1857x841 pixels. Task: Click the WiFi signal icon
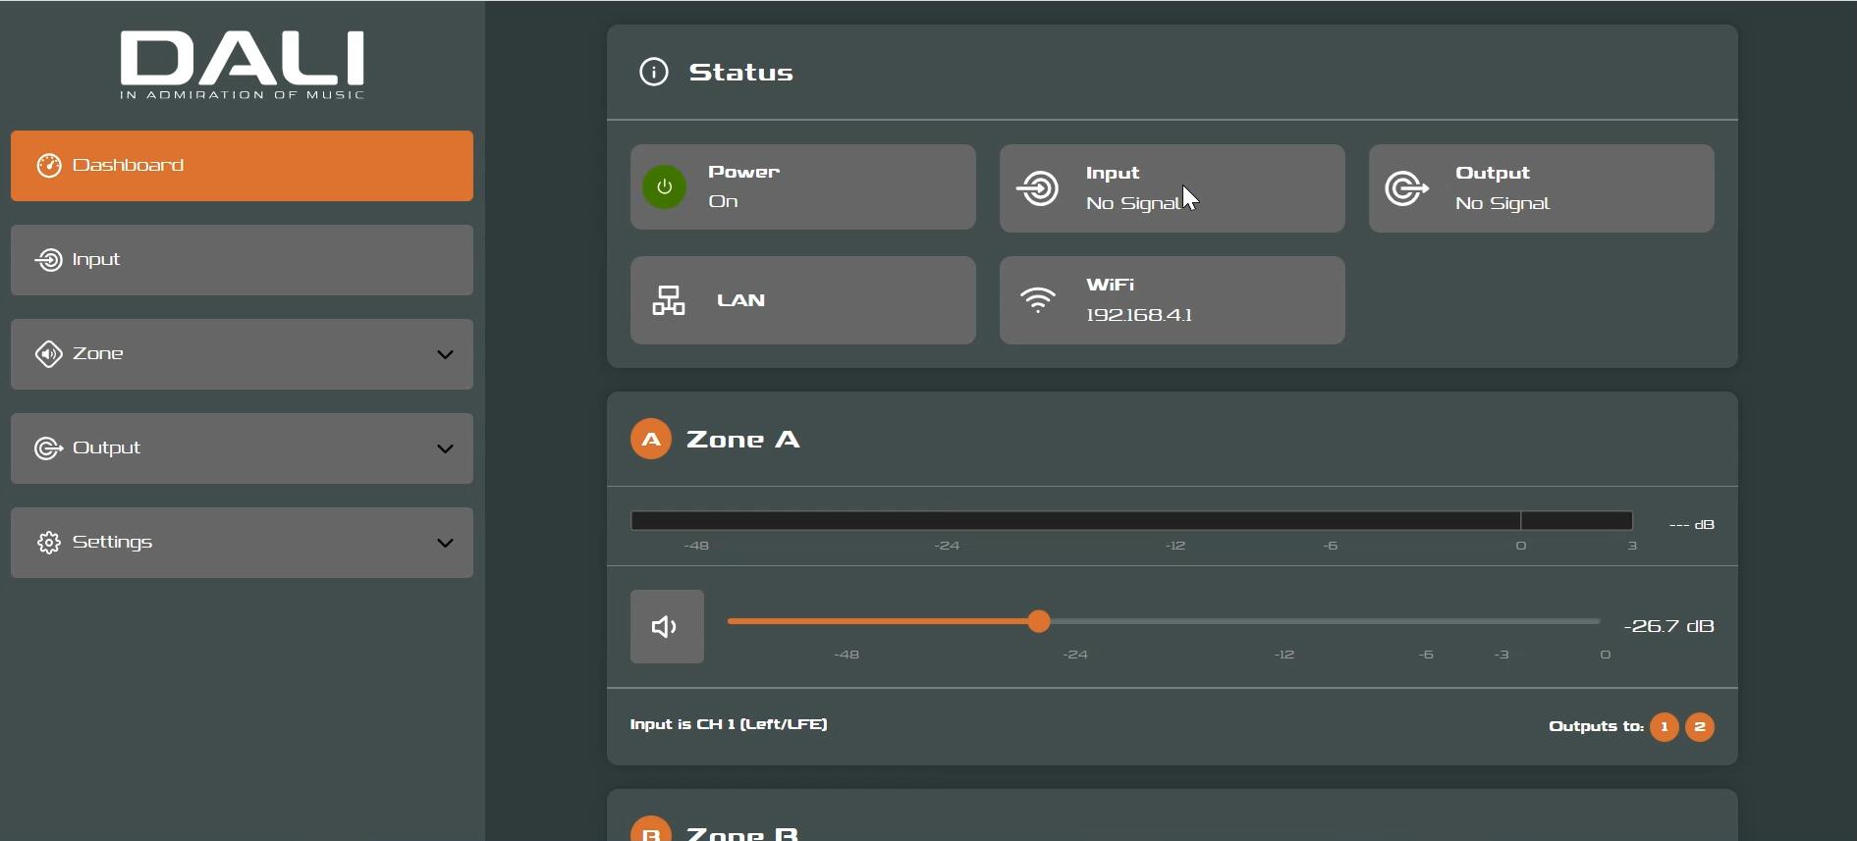(1038, 299)
